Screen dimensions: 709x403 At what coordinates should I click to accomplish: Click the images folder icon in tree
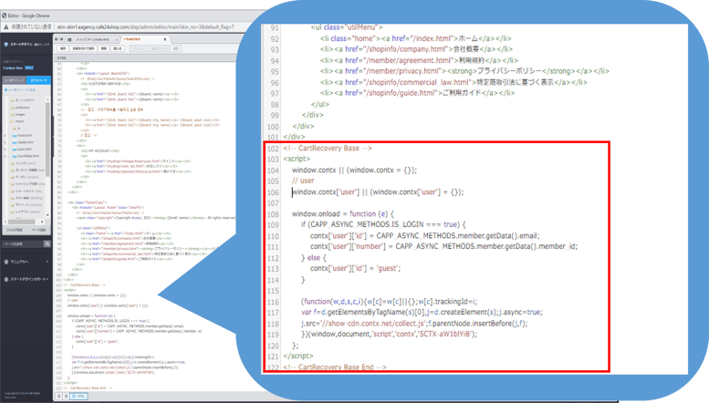pos(12,115)
